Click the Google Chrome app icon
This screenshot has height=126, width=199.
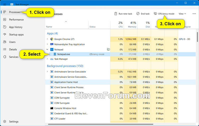(52, 39)
